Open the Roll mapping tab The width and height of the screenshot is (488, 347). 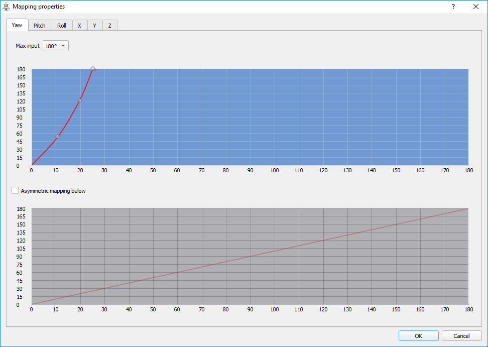pos(62,25)
